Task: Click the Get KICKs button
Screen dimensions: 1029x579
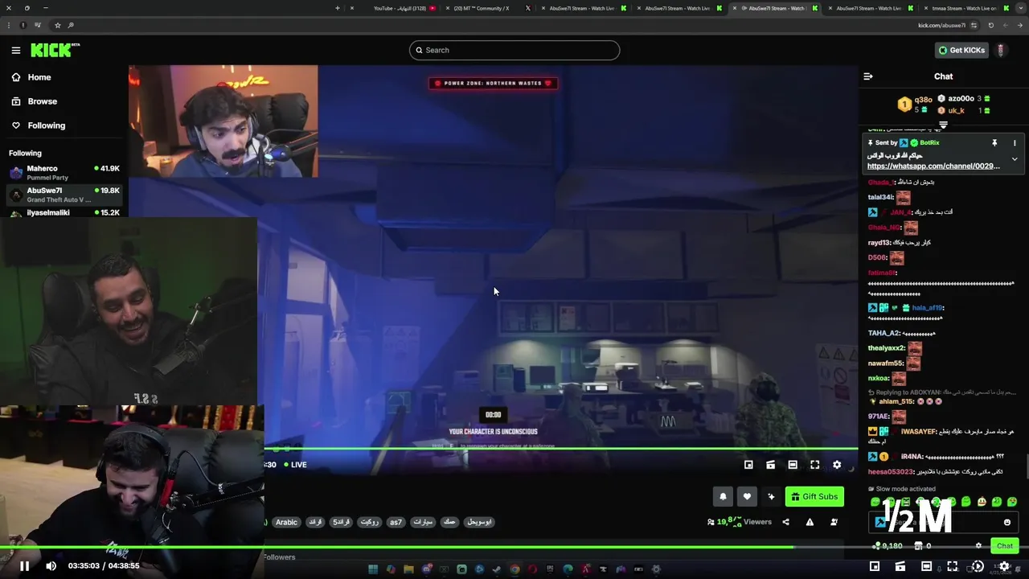Action: pyautogui.click(x=961, y=50)
